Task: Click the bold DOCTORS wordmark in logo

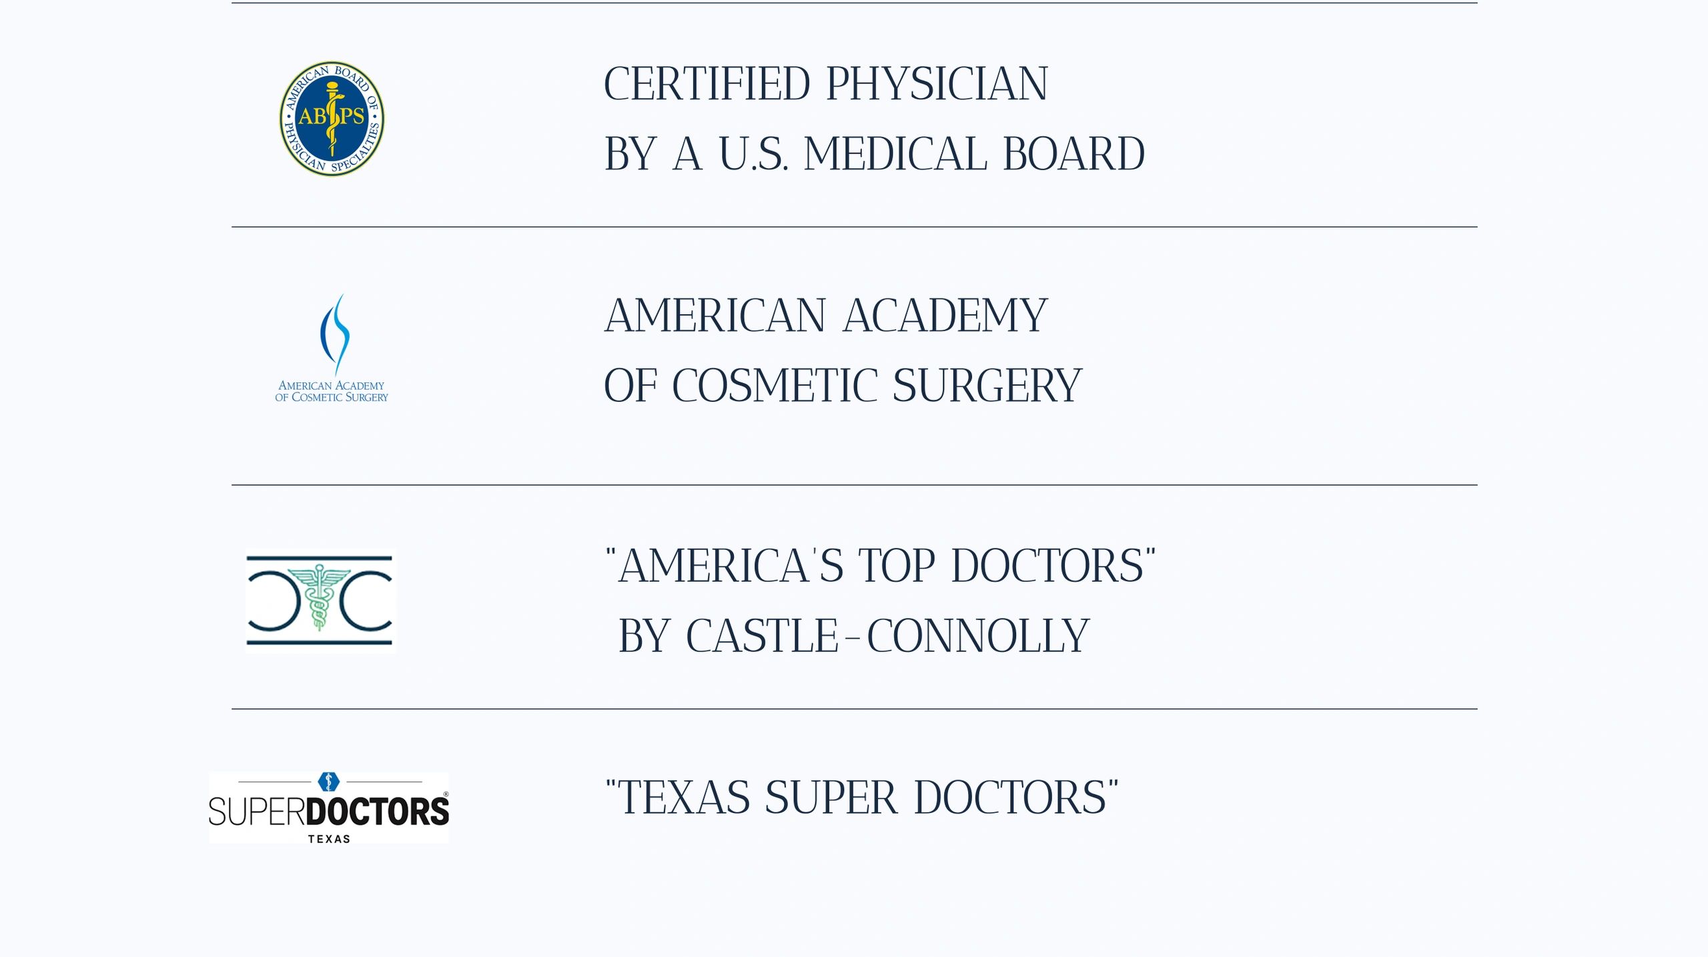Action: (377, 812)
